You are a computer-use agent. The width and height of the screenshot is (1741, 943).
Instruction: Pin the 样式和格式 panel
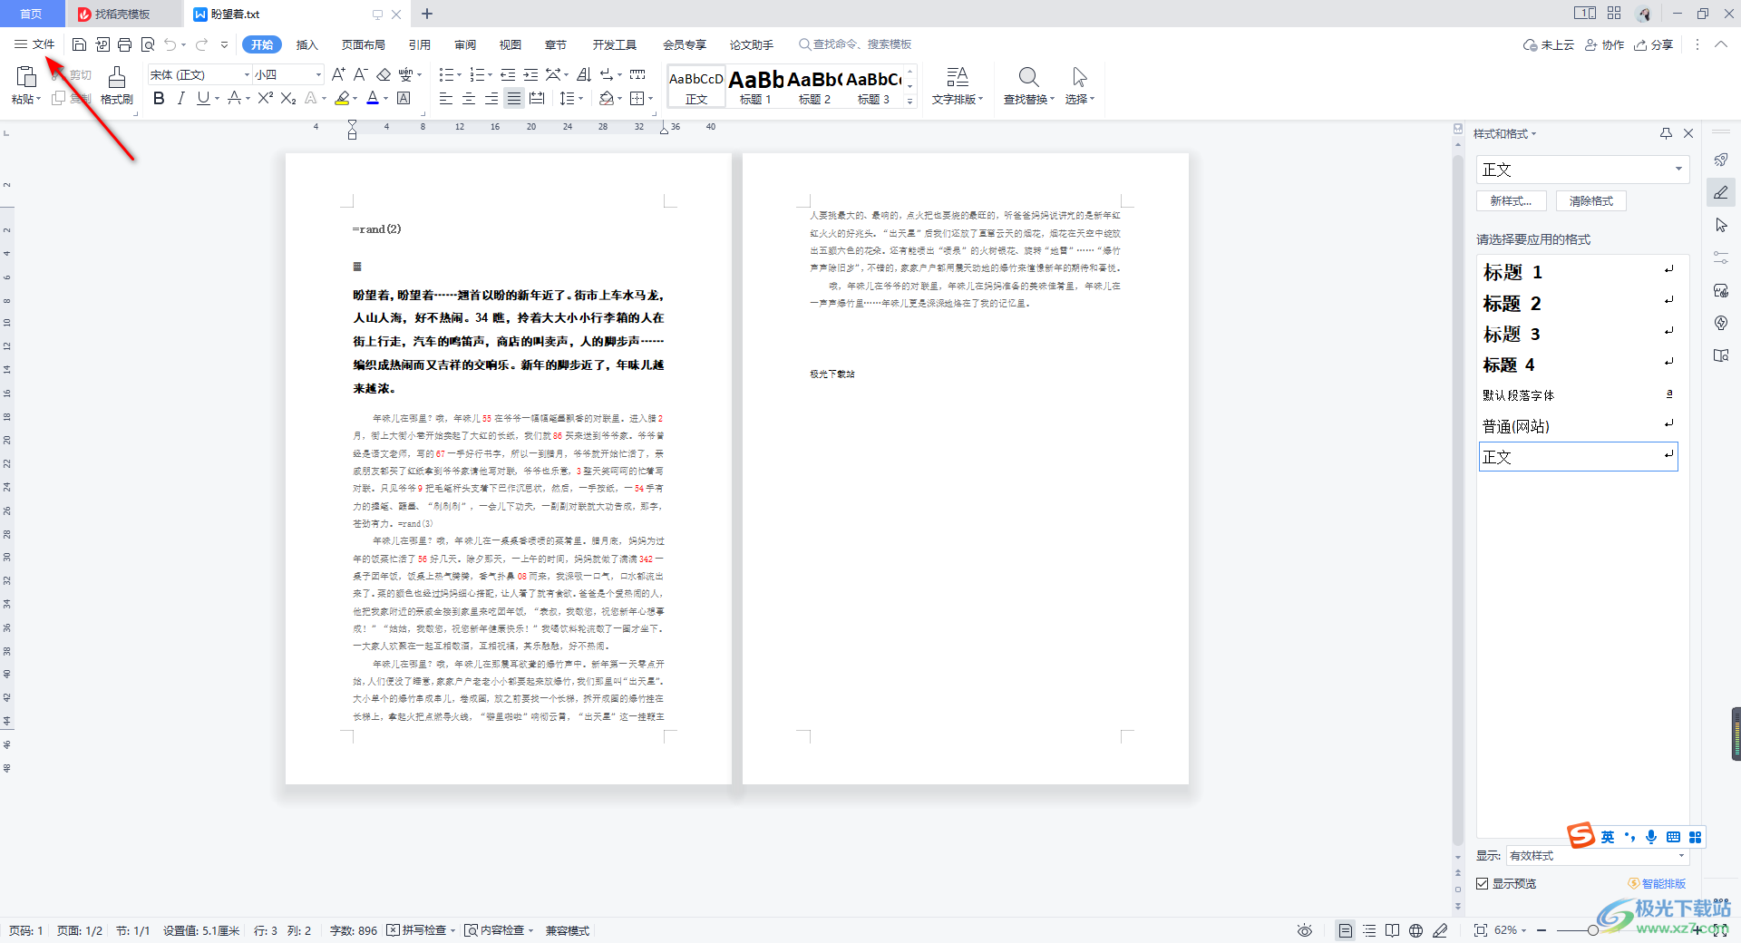[1666, 133]
